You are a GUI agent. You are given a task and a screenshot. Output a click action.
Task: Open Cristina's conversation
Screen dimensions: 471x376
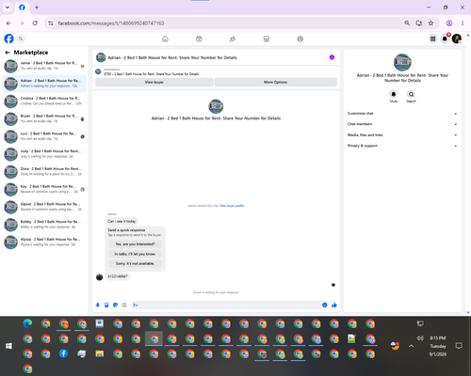pos(44,102)
